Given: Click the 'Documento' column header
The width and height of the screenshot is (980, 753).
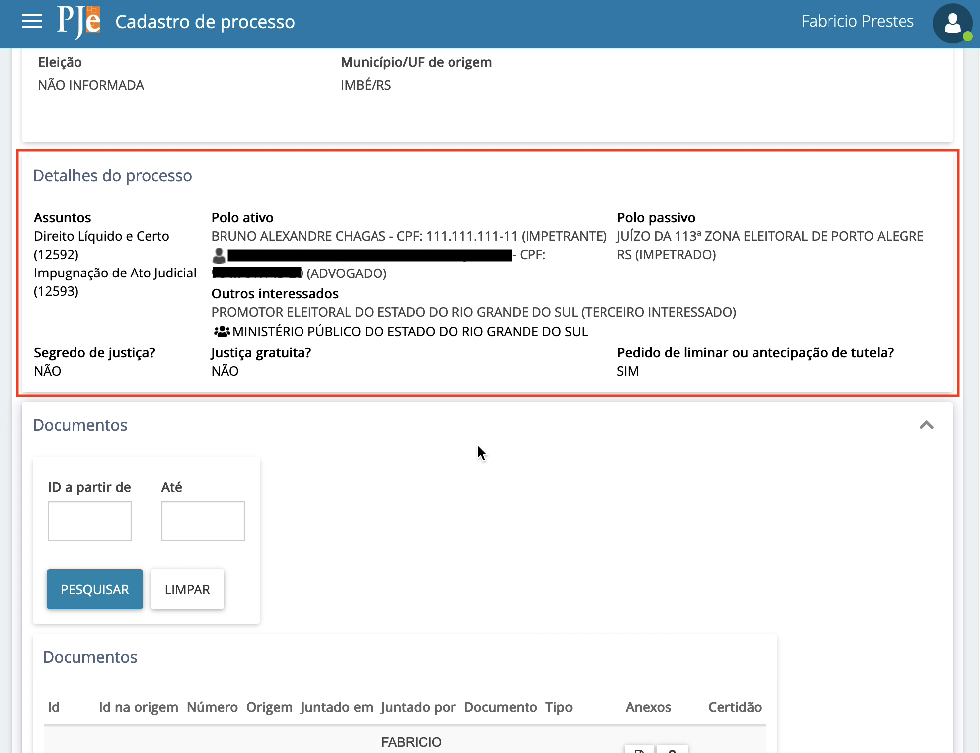Looking at the screenshot, I should [501, 707].
